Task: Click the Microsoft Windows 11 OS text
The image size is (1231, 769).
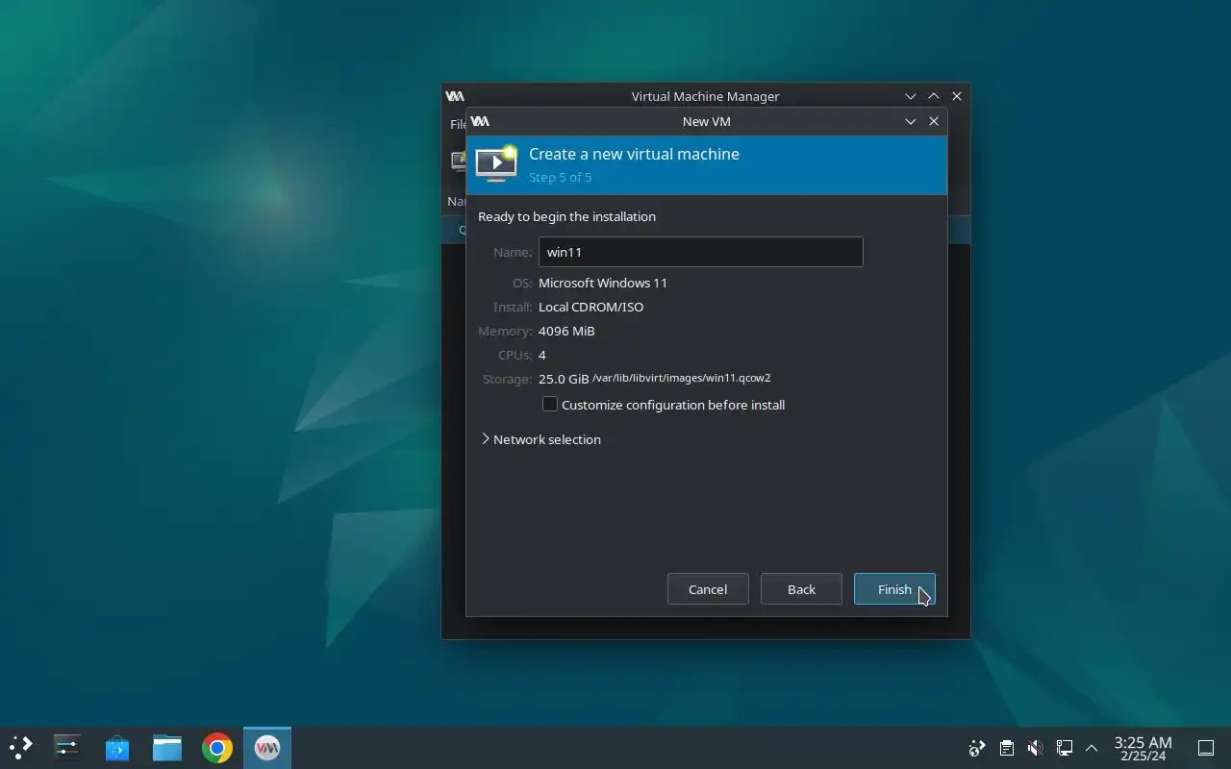Action: click(603, 283)
